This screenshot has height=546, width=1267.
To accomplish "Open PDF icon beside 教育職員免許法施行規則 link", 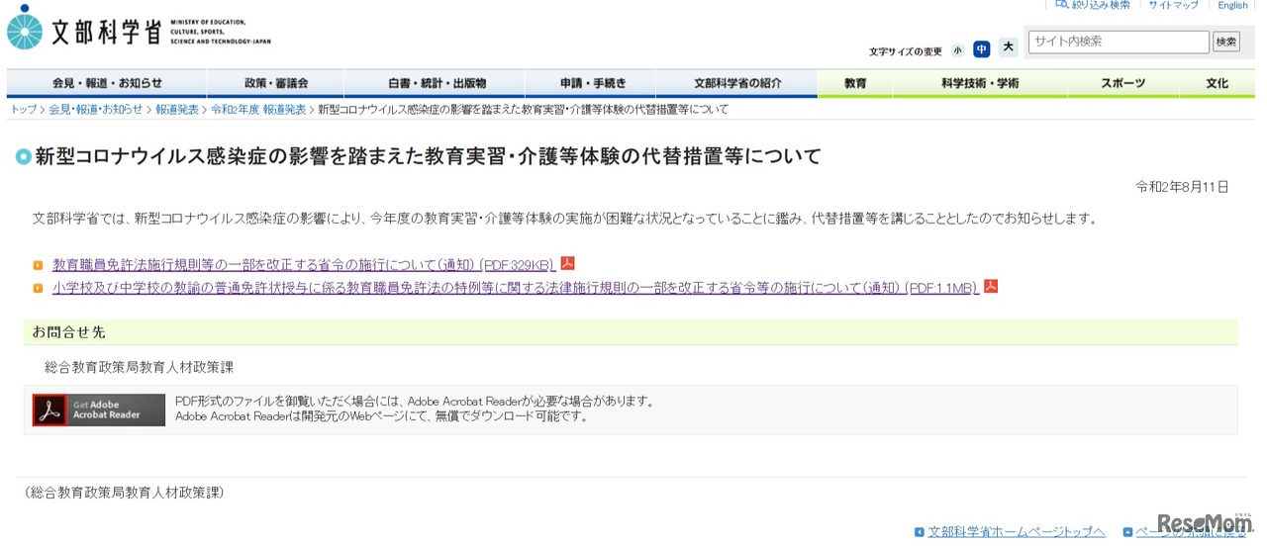I will tap(568, 263).
